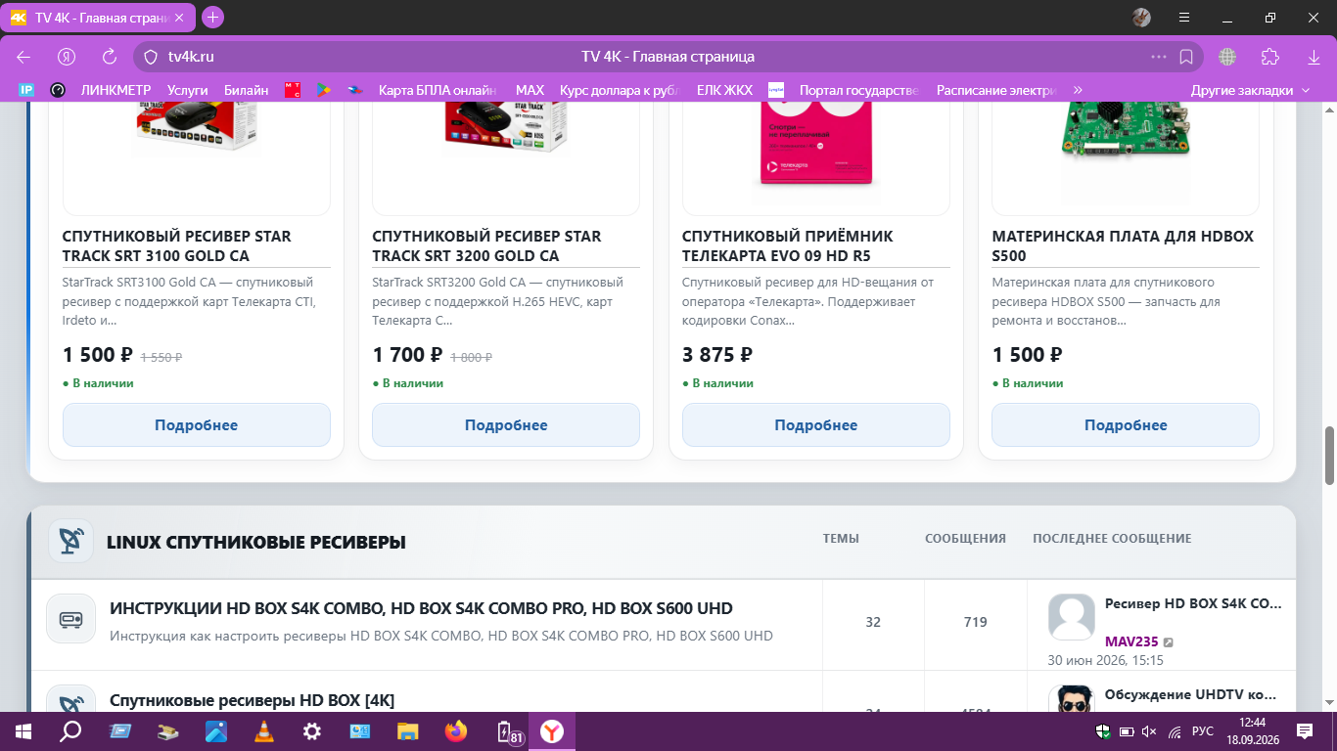Viewport: 1337px width, 751px height.
Task: Launch VLC media player from the taskbar
Action: 263,731
